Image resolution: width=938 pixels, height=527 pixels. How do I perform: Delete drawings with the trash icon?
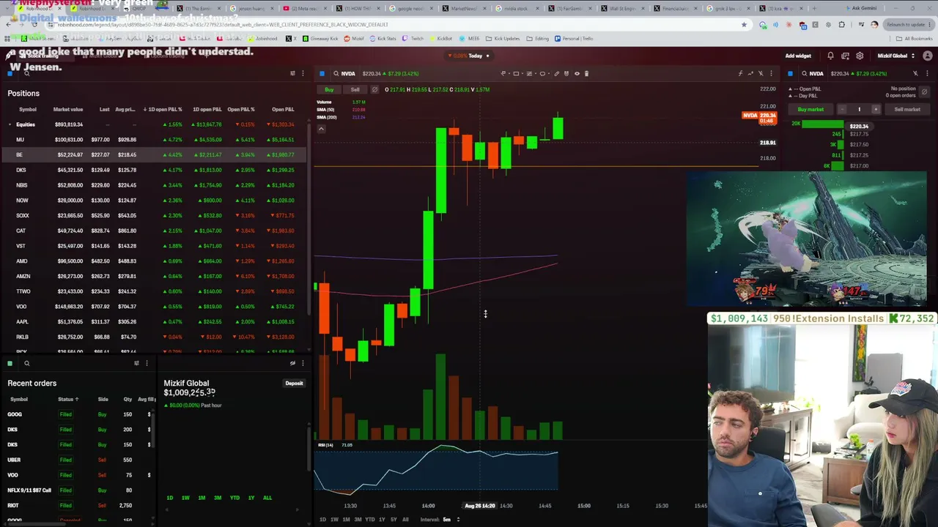click(x=587, y=73)
